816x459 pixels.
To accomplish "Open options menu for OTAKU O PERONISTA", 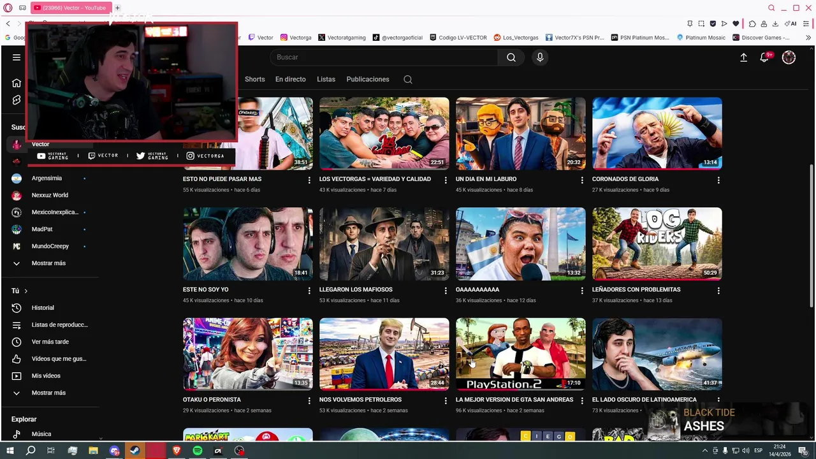I will click(x=309, y=401).
